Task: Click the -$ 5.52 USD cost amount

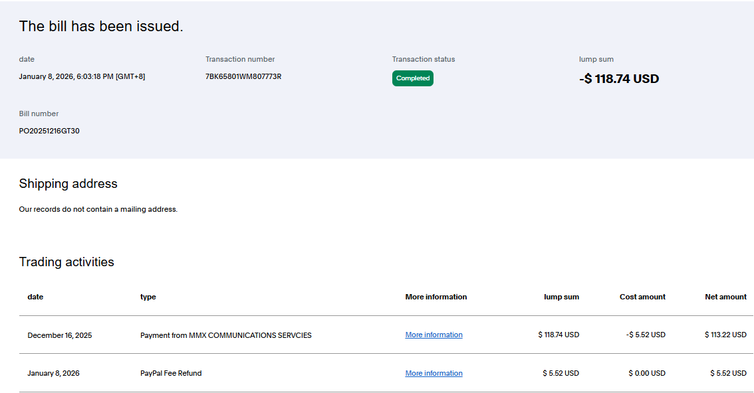Action: pos(646,335)
